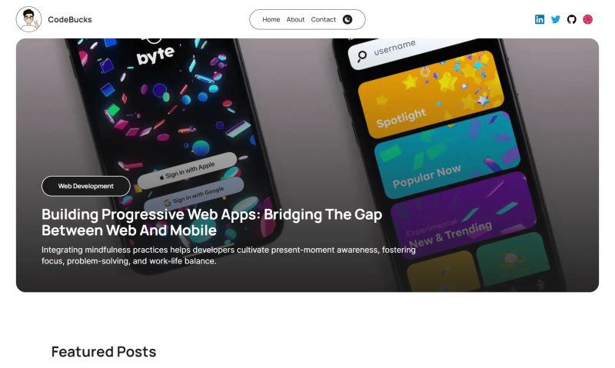Go to the Home nav item

click(x=271, y=20)
